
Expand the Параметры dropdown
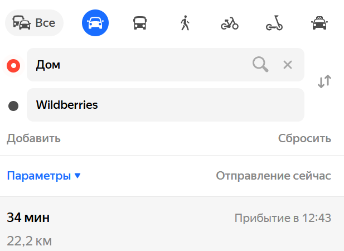click(44, 176)
